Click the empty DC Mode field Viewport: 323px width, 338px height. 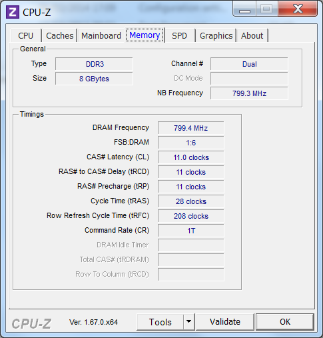(249, 79)
